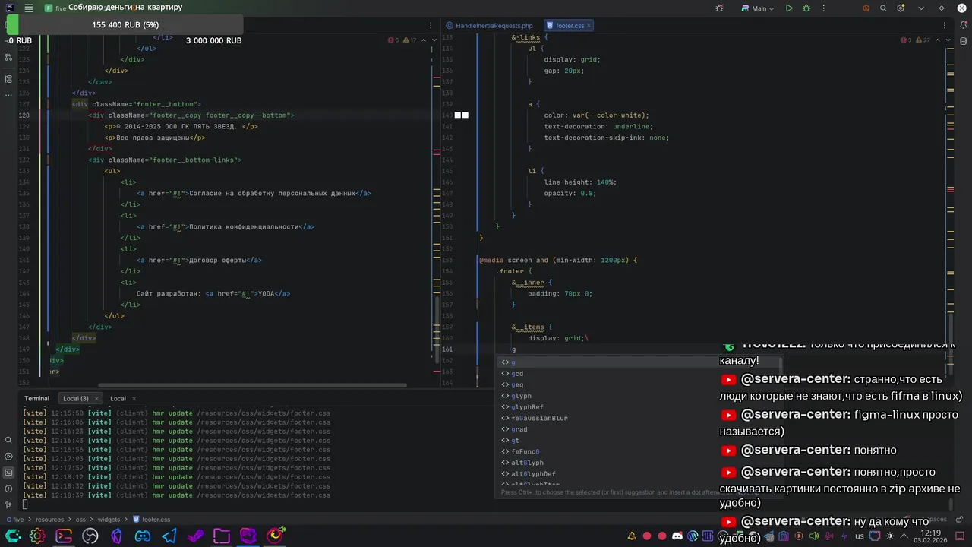Open the Problems tool window
Screen dimensions: 972x547
pos(9,489)
